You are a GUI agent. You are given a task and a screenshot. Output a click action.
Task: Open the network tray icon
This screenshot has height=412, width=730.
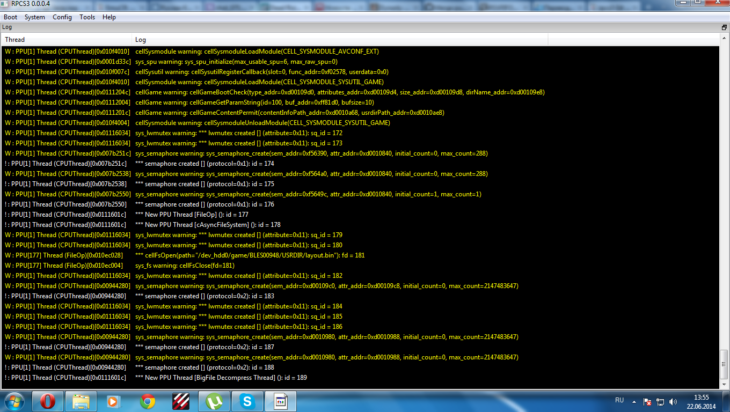point(660,401)
